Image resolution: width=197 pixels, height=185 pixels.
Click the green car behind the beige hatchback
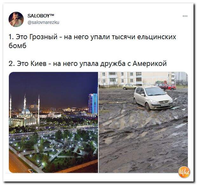(x=129, y=87)
